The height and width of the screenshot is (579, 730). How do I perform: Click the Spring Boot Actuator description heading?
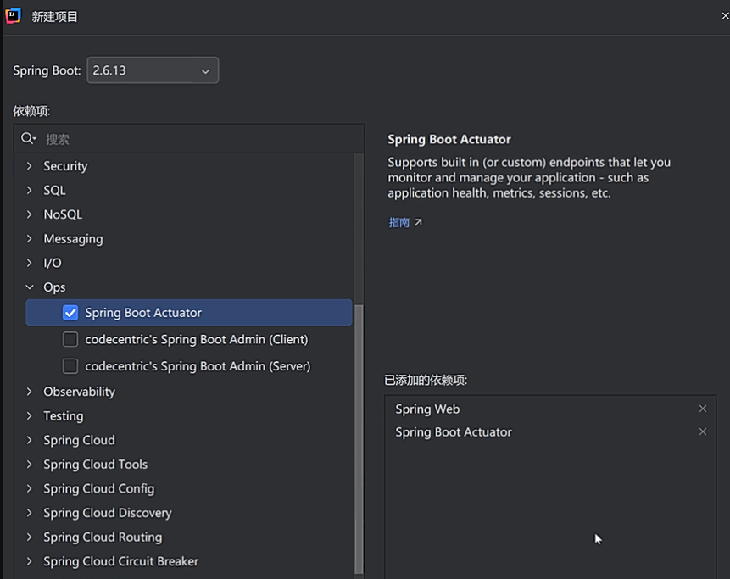(449, 140)
